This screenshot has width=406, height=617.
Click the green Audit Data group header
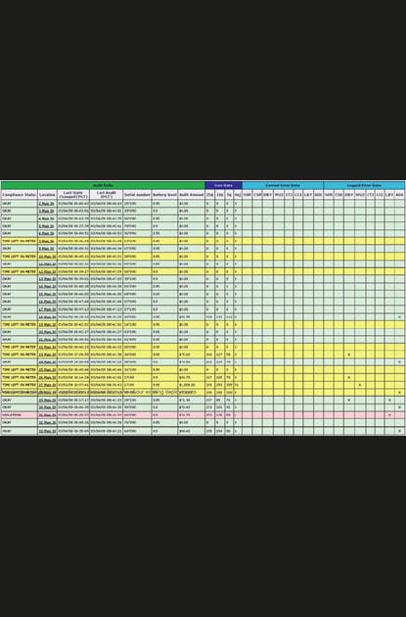103,185
